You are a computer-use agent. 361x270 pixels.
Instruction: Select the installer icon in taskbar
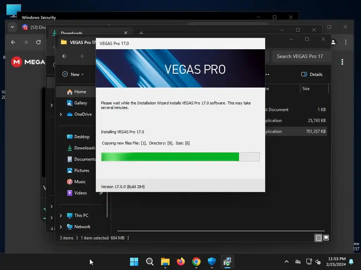227,262
